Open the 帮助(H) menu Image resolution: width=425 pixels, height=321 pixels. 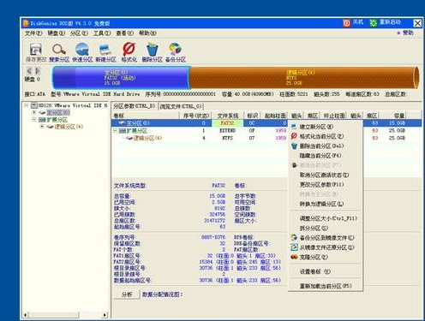tap(147, 33)
